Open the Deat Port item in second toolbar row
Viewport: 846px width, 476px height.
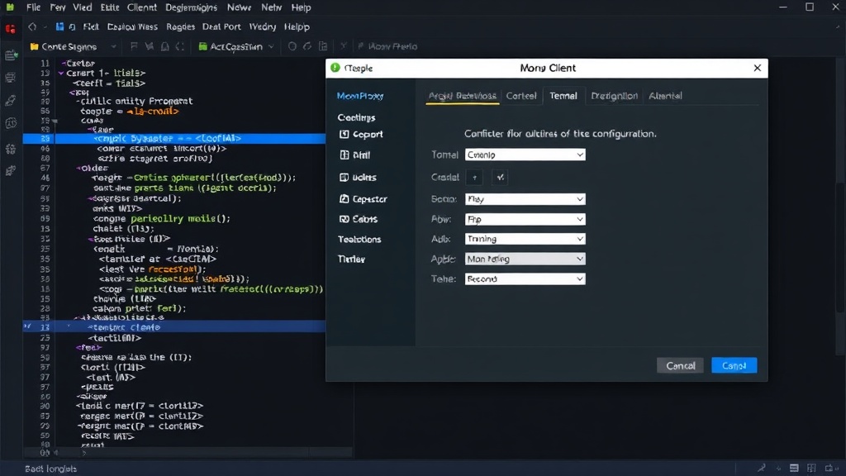[x=221, y=26]
